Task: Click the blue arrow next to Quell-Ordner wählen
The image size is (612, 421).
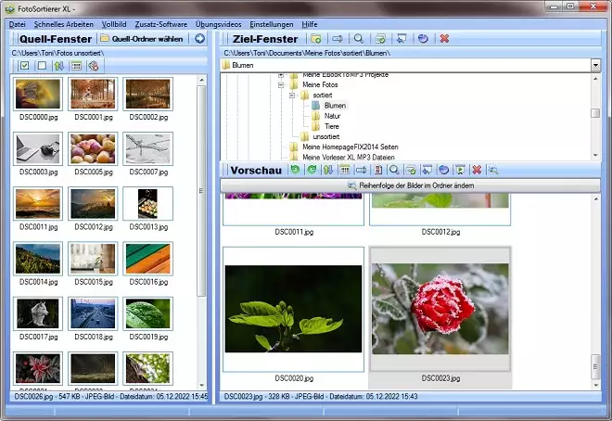Action: click(199, 39)
